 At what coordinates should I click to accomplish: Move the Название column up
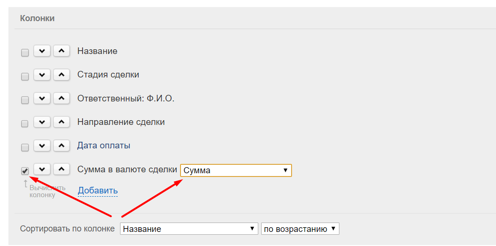pos(61,51)
